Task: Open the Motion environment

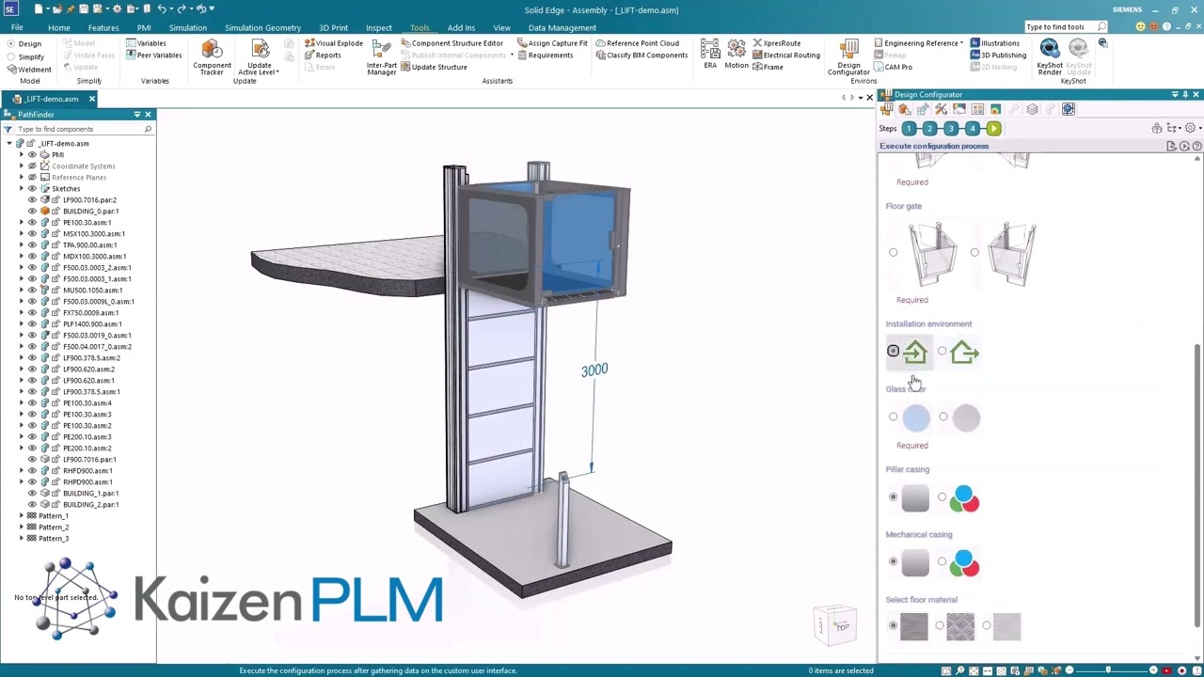Action: pyautogui.click(x=737, y=55)
